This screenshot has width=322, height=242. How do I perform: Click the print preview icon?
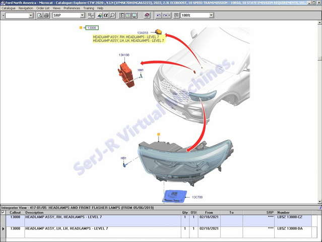click(x=40, y=15)
